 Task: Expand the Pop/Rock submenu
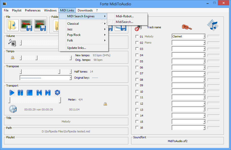click(x=84, y=35)
